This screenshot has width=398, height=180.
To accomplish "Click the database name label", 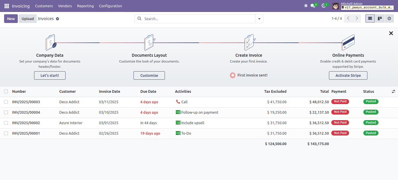I will coord(367,8).
